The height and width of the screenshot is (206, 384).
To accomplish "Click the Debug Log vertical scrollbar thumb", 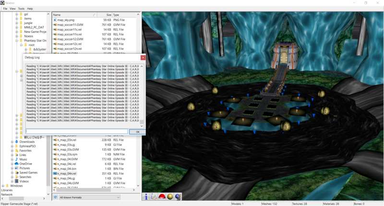I will 142,121.
